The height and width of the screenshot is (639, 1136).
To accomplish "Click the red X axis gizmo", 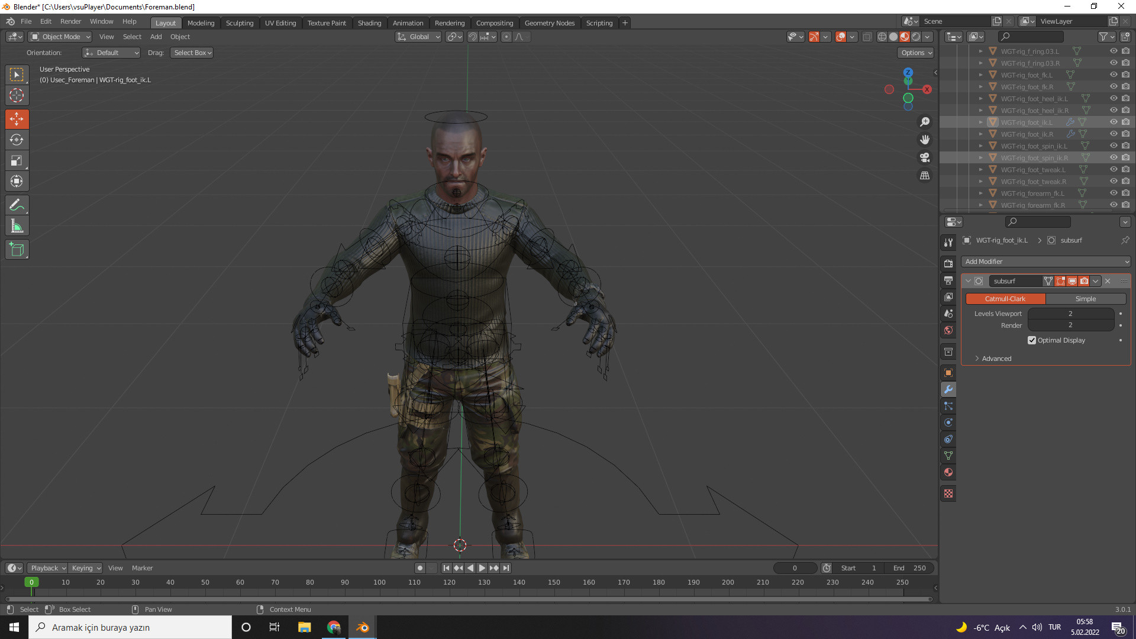I will point(927,89).
